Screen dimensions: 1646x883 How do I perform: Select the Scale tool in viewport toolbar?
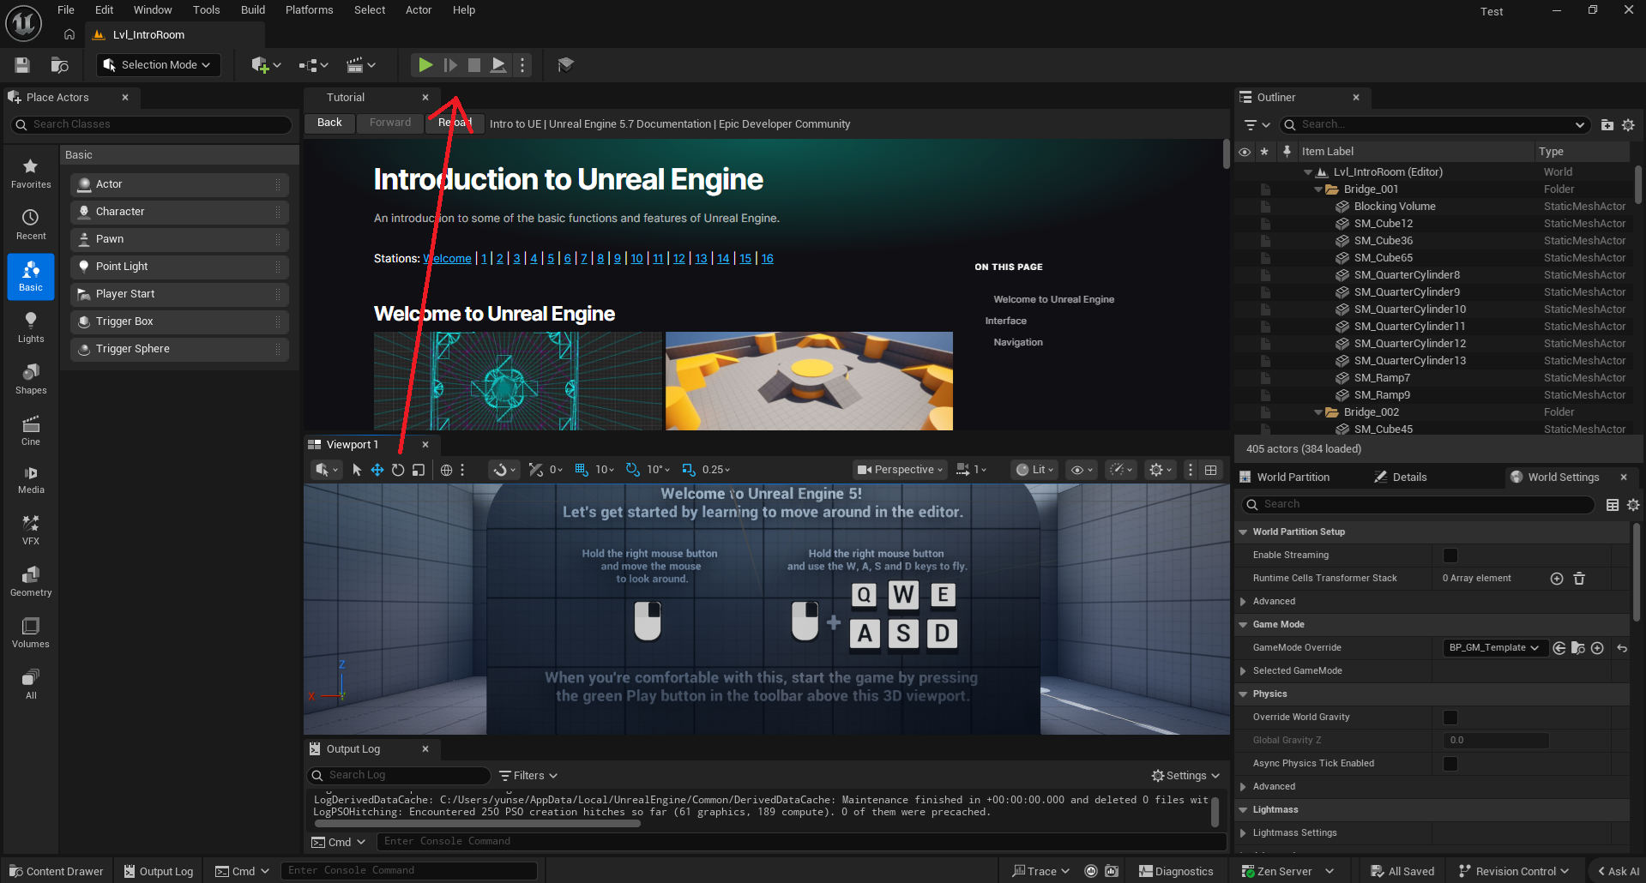pos(419,470)
